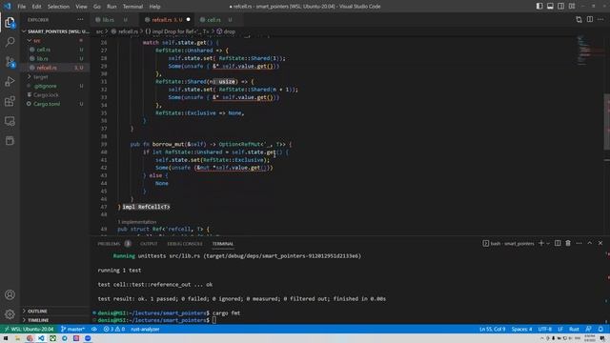This screenshot has width=610, height=343.
Task: Click Ln 55, Col 9 cursor position
Action: (x=492, y=329)
